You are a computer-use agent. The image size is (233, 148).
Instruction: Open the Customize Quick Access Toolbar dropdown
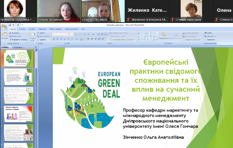[x=22, y=25]
